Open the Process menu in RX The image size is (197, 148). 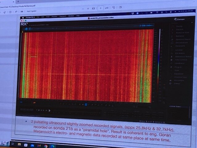[54, 16]
